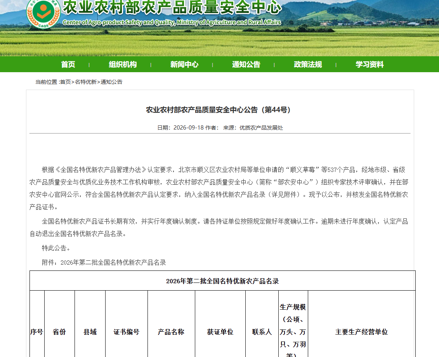The height and width of the screenshot is (357, 439).
Task: Click the 首页 breadcrumb link
Action: point(65,82)
